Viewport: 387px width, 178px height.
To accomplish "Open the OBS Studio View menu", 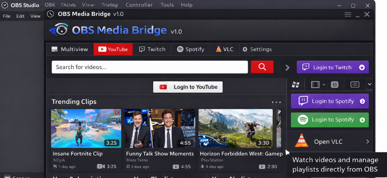I will click(35, 16).
